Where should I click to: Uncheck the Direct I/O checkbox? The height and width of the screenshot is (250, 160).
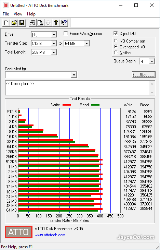[116, 34]
